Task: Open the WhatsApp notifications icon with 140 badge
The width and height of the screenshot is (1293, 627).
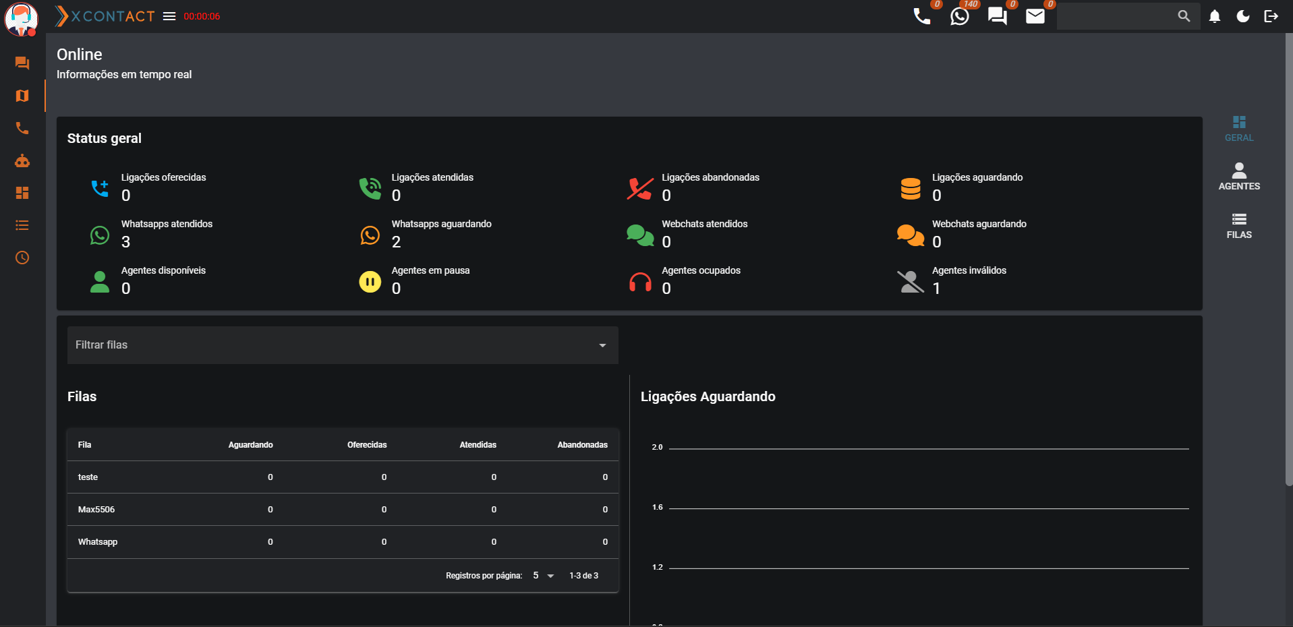Action: point(959,16)
